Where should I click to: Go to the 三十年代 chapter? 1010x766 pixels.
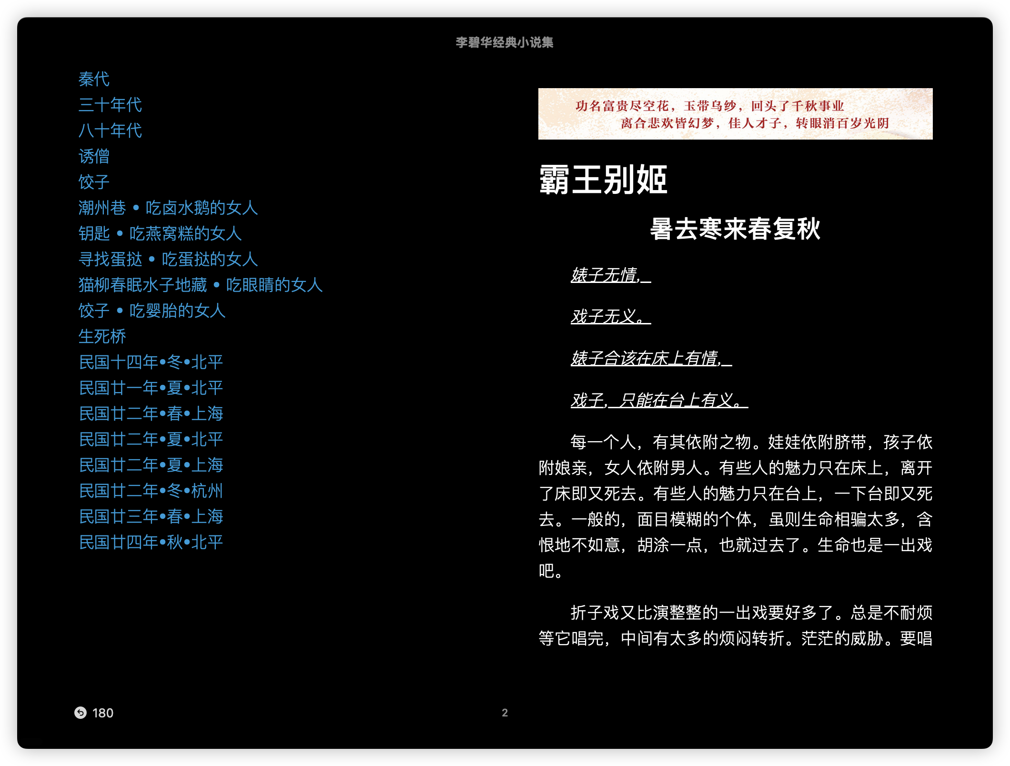[x=110, y=105]
